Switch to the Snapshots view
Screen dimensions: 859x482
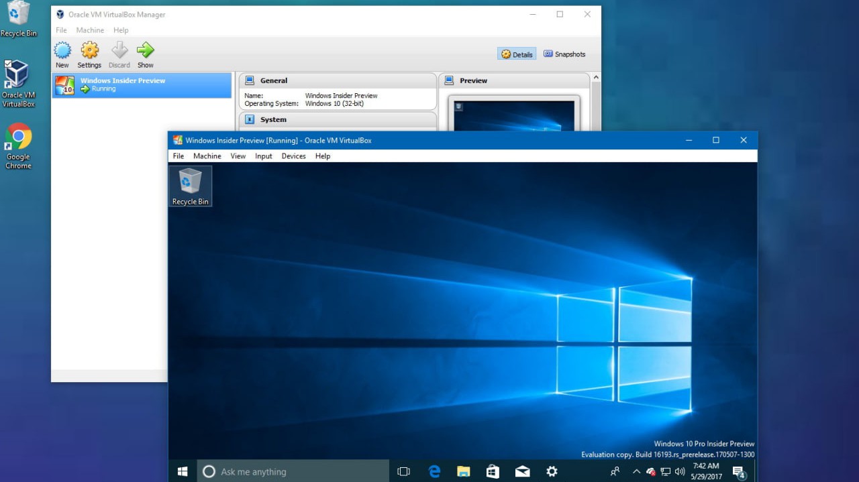coord(564,54)
